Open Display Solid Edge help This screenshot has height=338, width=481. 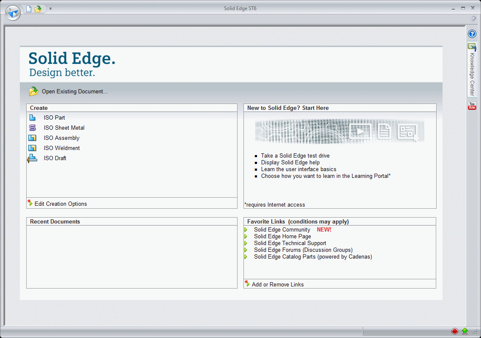click(x=290, y=162)
